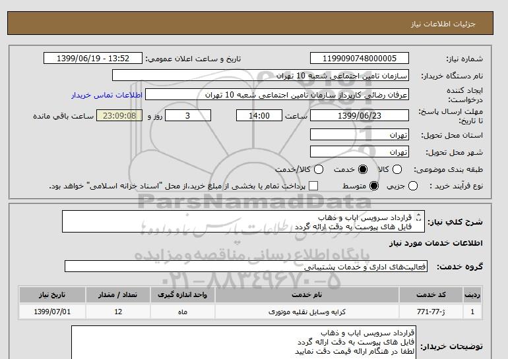Click the نام خدمت column header
This screenshot has height=359, width=508.
click(307, 294)
